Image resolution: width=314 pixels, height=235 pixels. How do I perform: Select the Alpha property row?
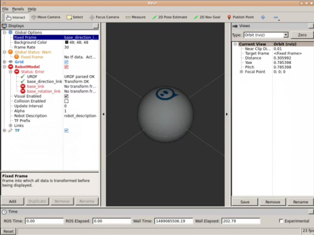click(x=56, y=111)
